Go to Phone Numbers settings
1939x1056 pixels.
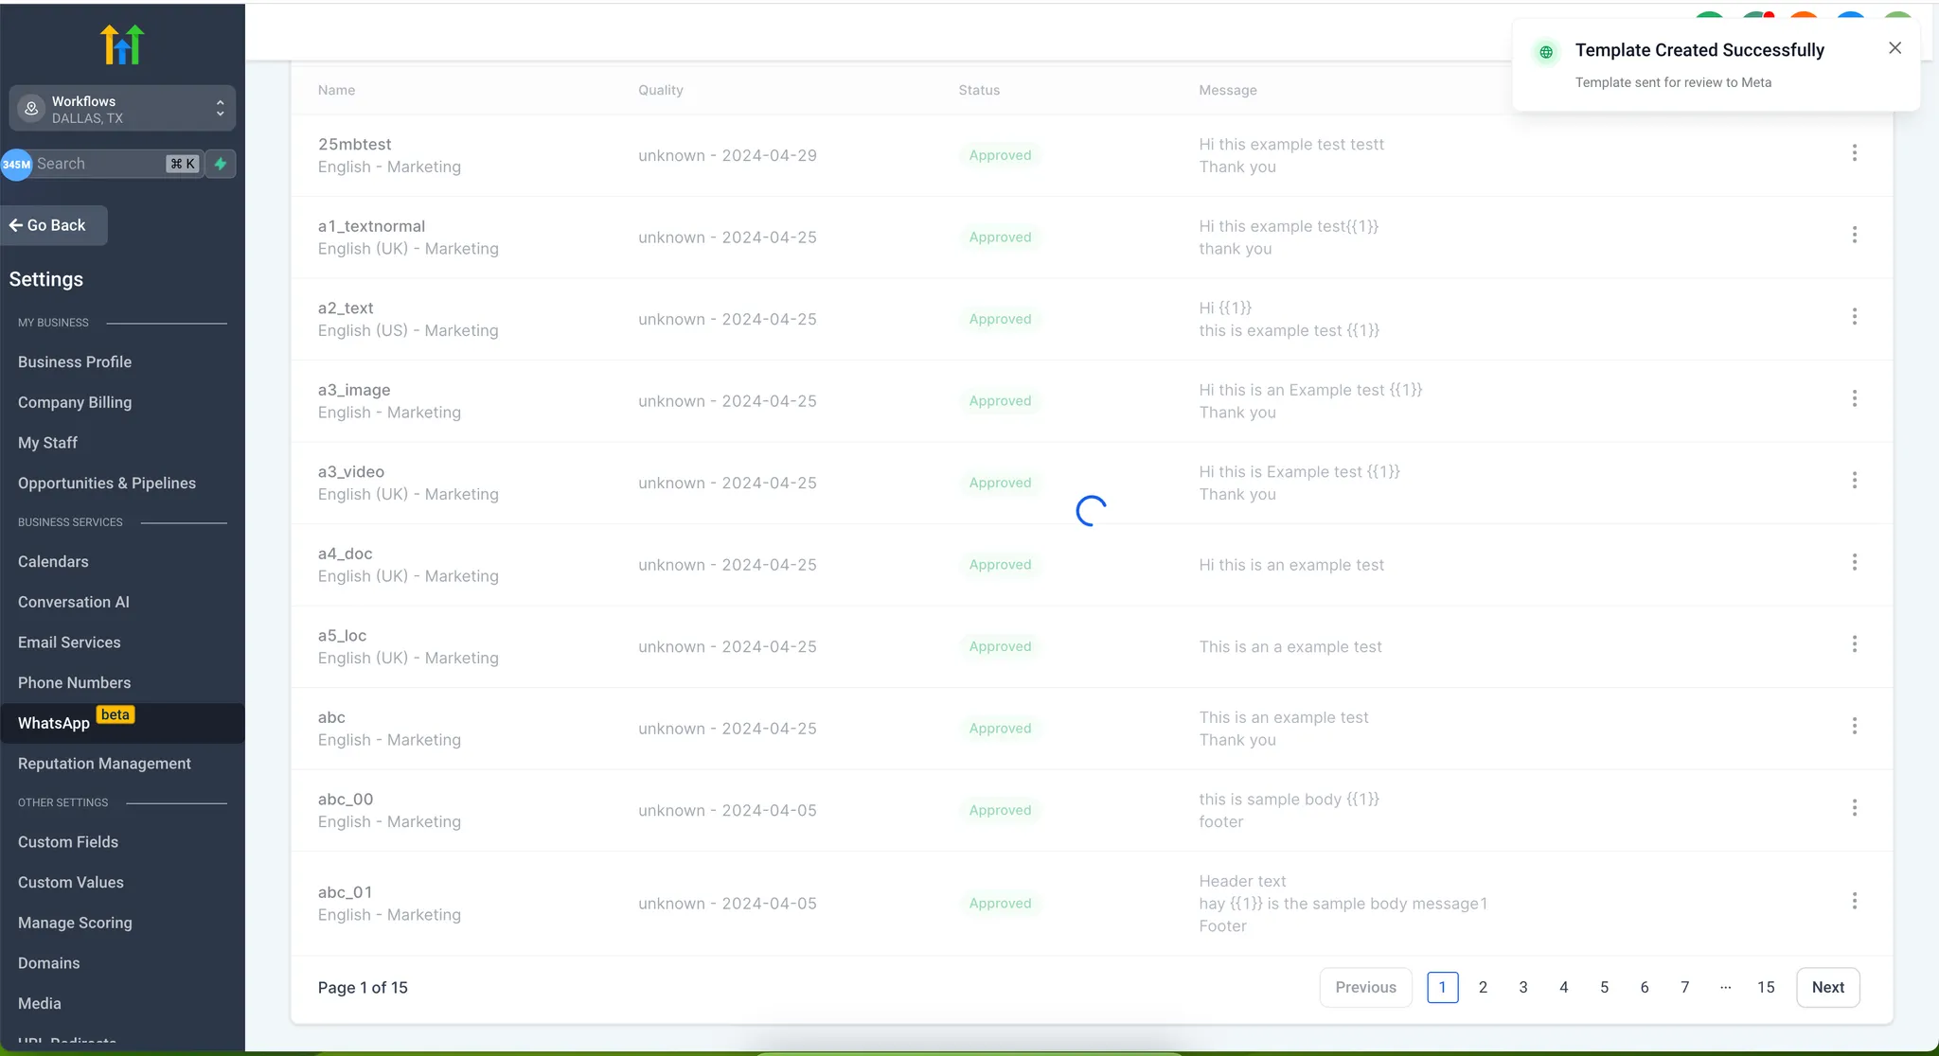[x=74, y=682]
